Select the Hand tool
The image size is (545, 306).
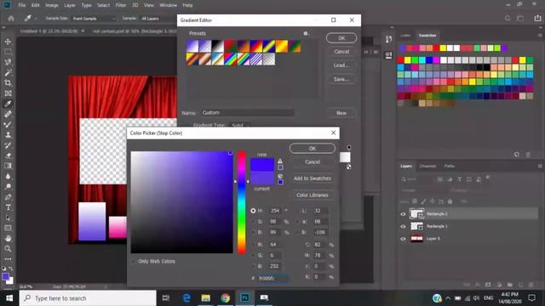[x=8, y=238]
